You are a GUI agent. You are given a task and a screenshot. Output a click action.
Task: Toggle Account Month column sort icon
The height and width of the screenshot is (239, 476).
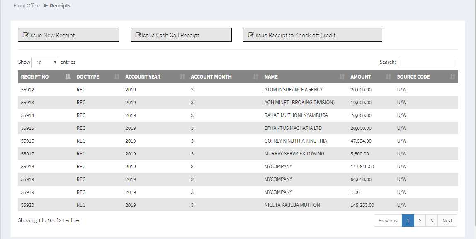256,77
